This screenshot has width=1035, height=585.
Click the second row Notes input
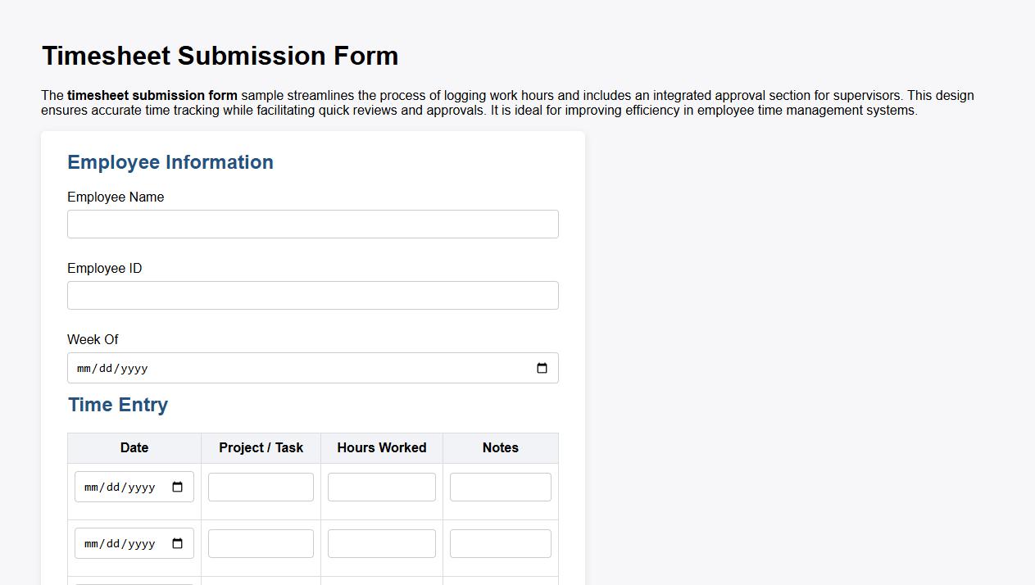point(500,542)
